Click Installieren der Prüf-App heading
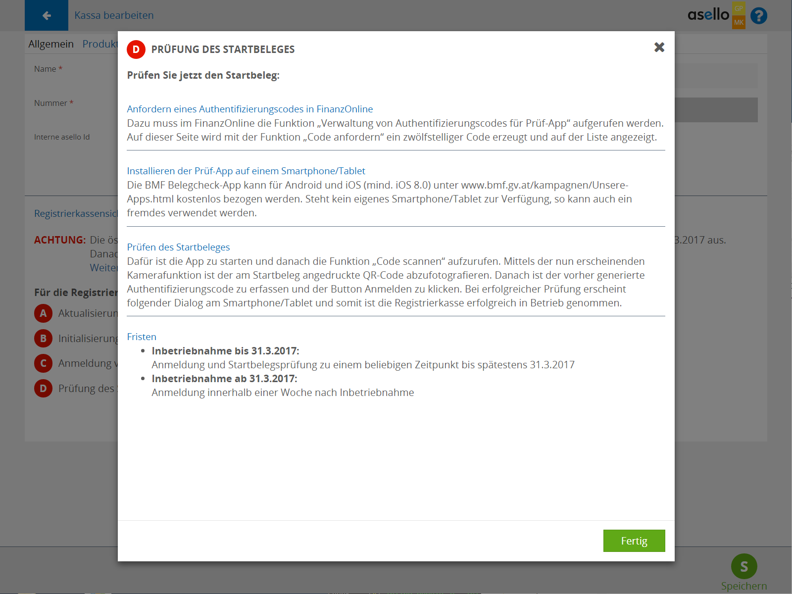The width and height of the screenshot is (792, 594). [246, 171]
